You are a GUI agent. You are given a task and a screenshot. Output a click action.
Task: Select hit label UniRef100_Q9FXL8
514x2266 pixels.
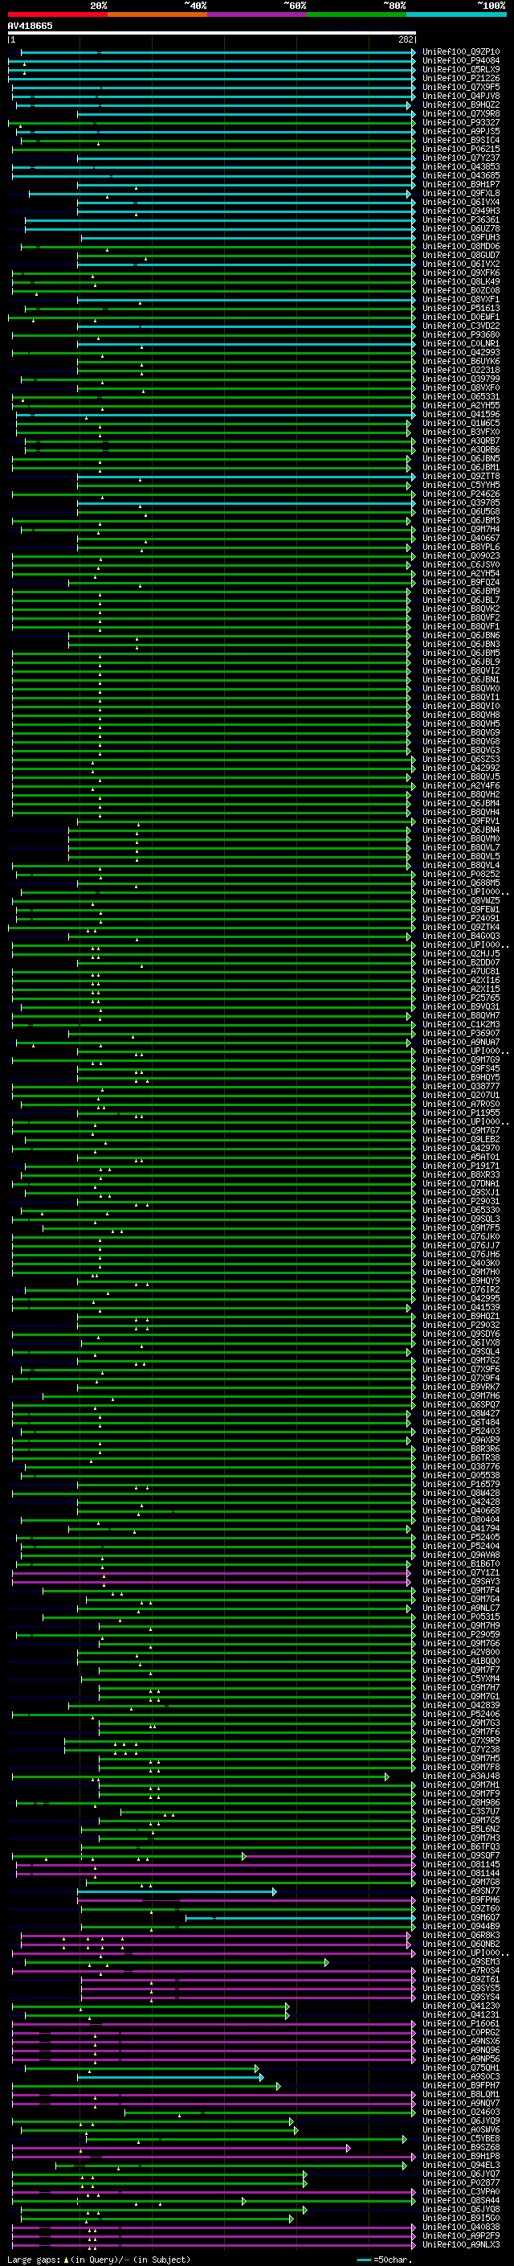click(x=461, y=194)
